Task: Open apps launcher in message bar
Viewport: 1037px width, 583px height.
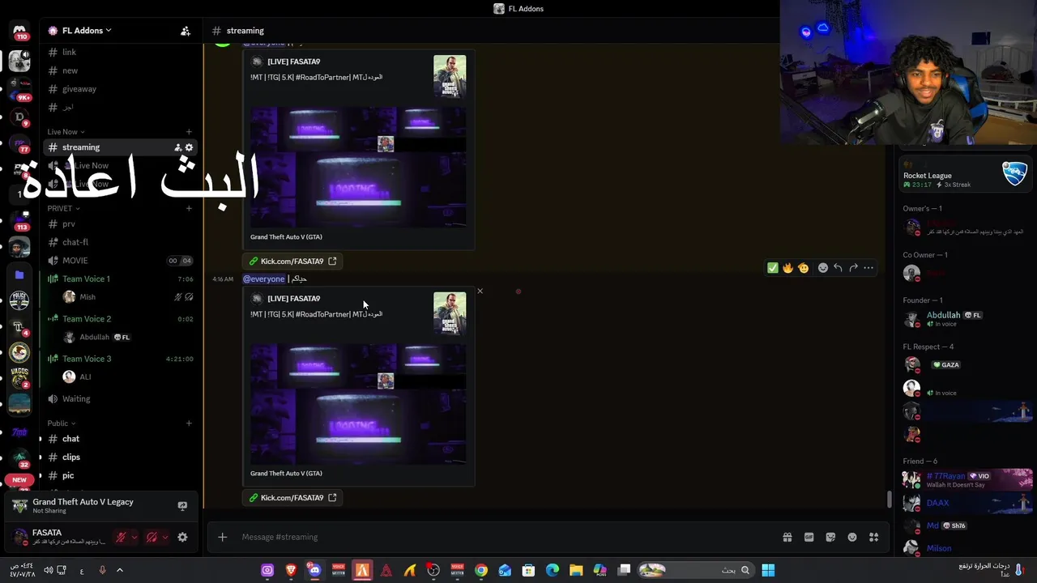Action: pyautogui.click(x=874, y=537)
